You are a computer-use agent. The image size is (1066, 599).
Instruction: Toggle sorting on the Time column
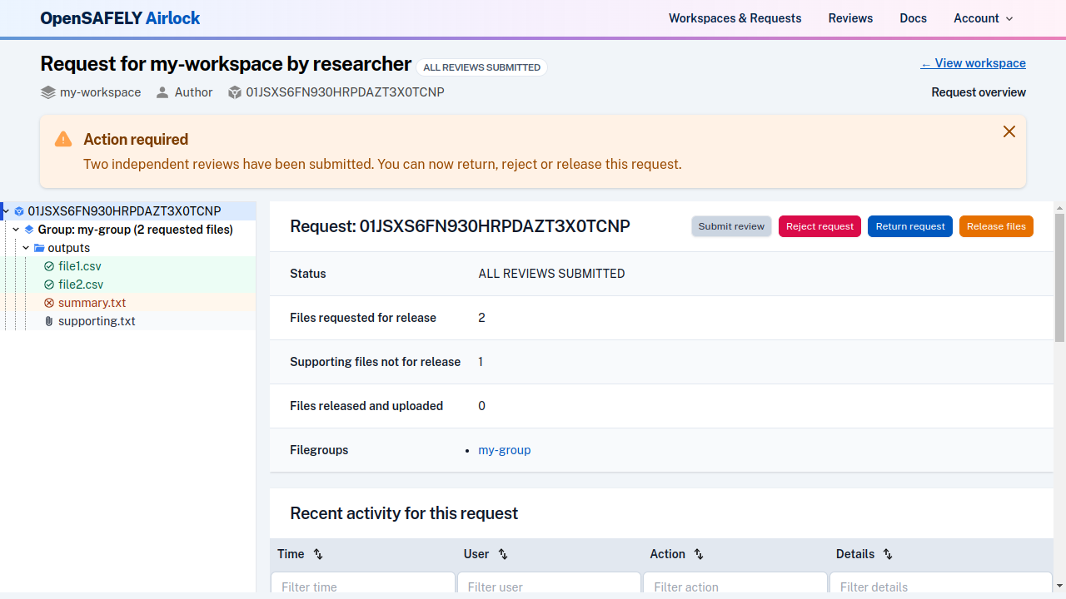point(317,554)
